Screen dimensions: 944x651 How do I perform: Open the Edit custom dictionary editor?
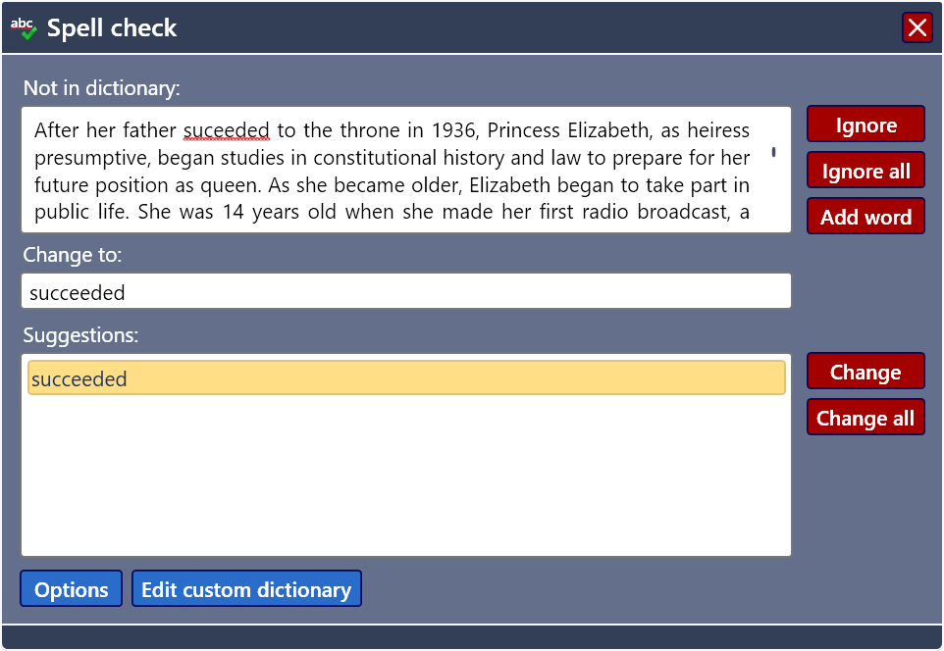pos(246,588)
